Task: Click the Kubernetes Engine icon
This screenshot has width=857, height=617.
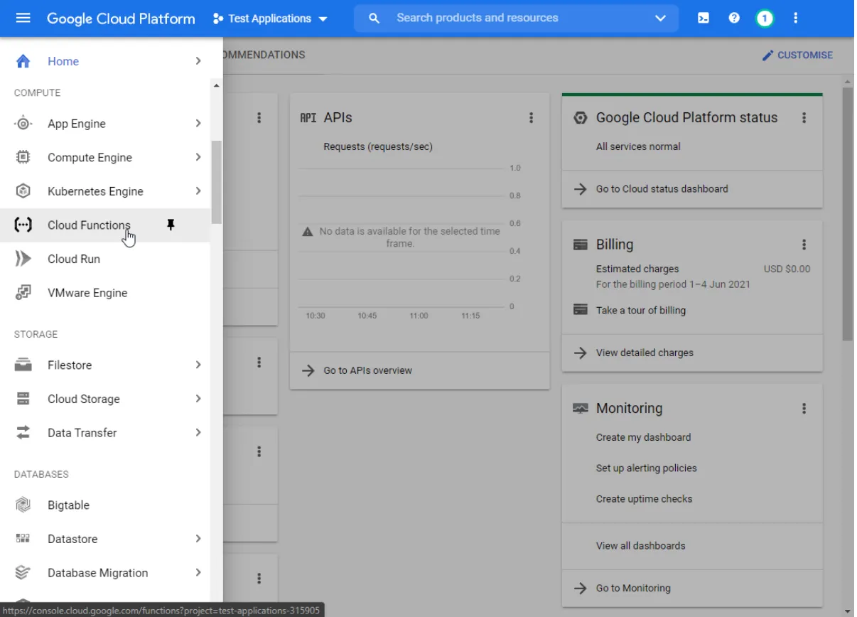Action: [x=22, y=191]
